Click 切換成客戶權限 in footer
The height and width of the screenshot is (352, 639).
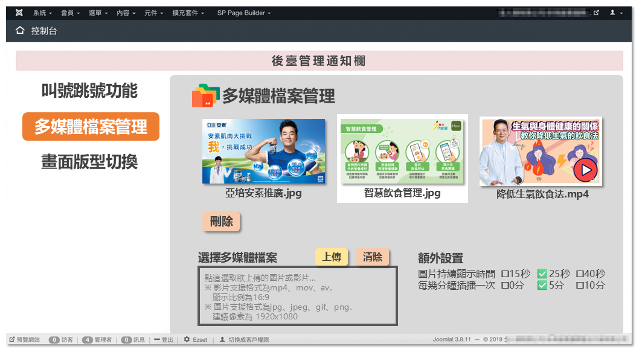(249, 340)
